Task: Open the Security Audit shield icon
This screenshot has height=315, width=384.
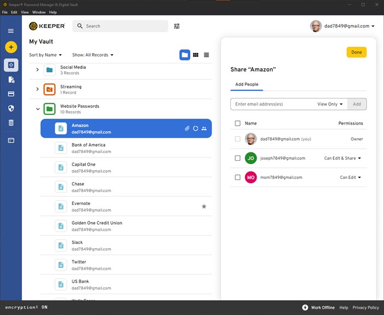Action: coord(11,108)
